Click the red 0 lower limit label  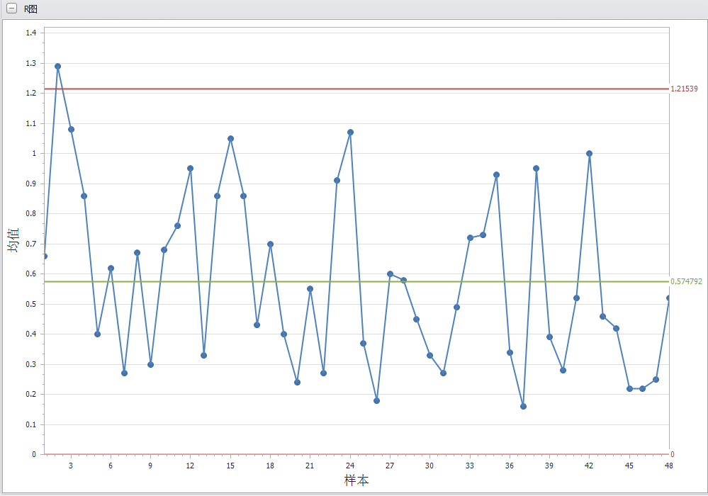tap(673, 454)
